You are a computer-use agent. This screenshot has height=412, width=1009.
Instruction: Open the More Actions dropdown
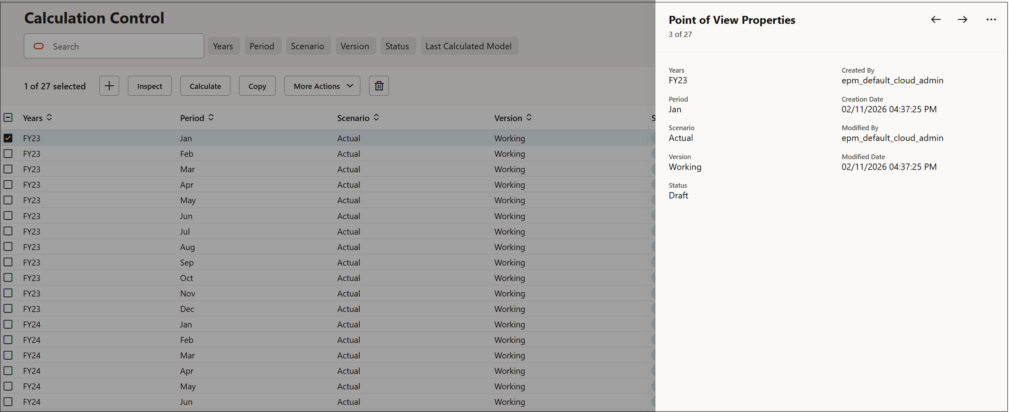(322, 86)
